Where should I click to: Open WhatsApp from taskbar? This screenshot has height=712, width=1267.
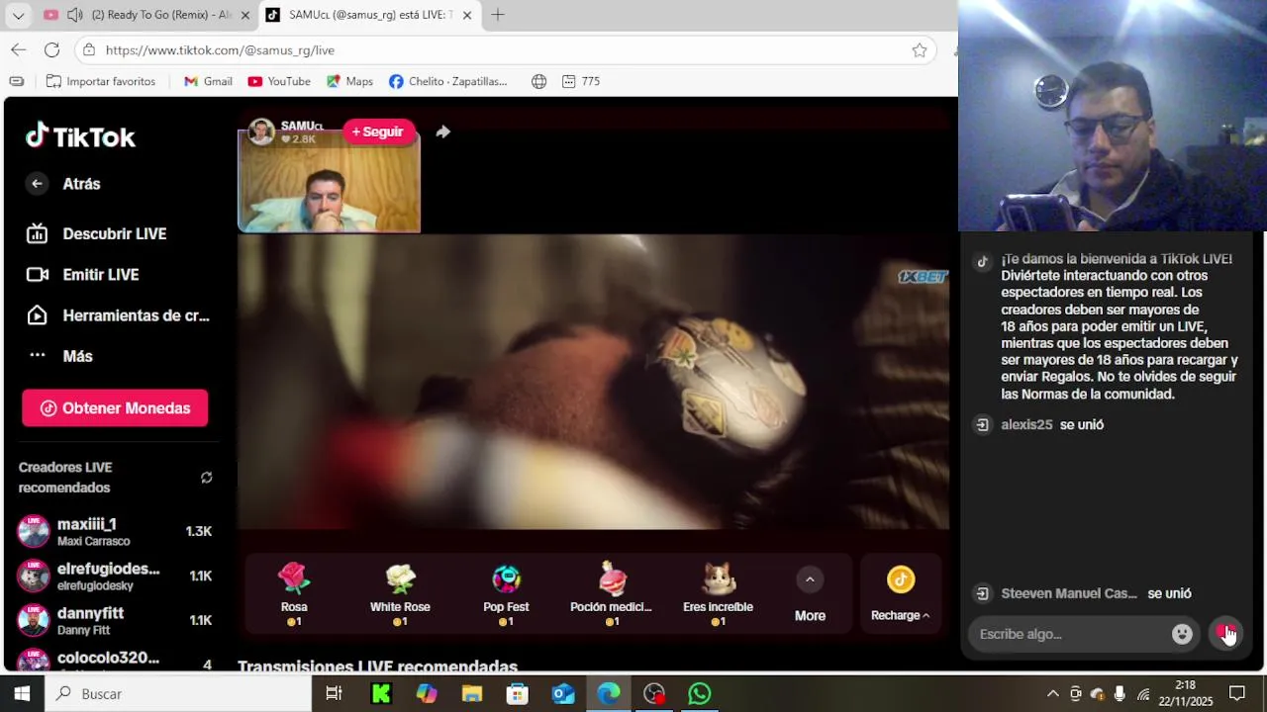click(x=700, y=693)
